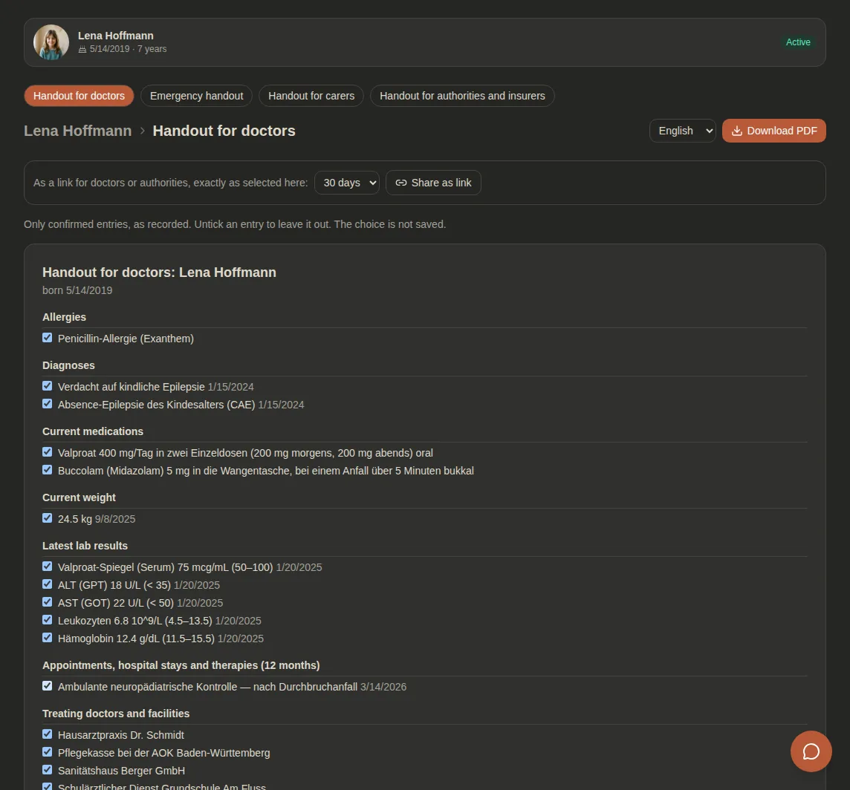Click the Treating doctors and facilities heading
850x790 pixels.
click(x=116, y=714)
